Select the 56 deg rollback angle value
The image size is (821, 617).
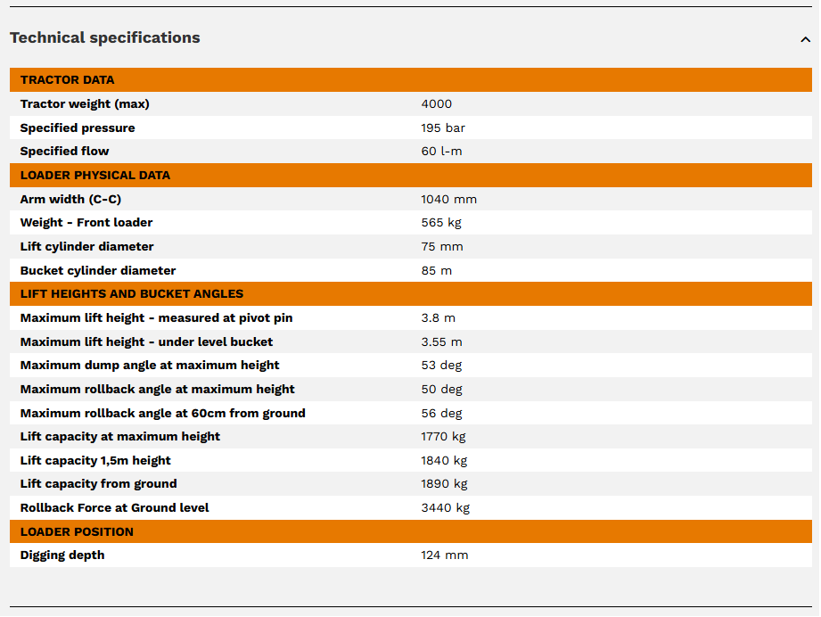click(441, 414)
